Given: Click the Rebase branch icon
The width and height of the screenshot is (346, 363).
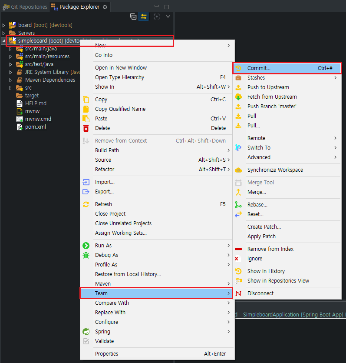Looking at the screenshot, I should tap(238, 205).
